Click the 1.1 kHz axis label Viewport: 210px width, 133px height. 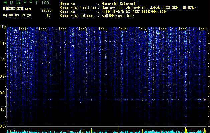(3, 43)
